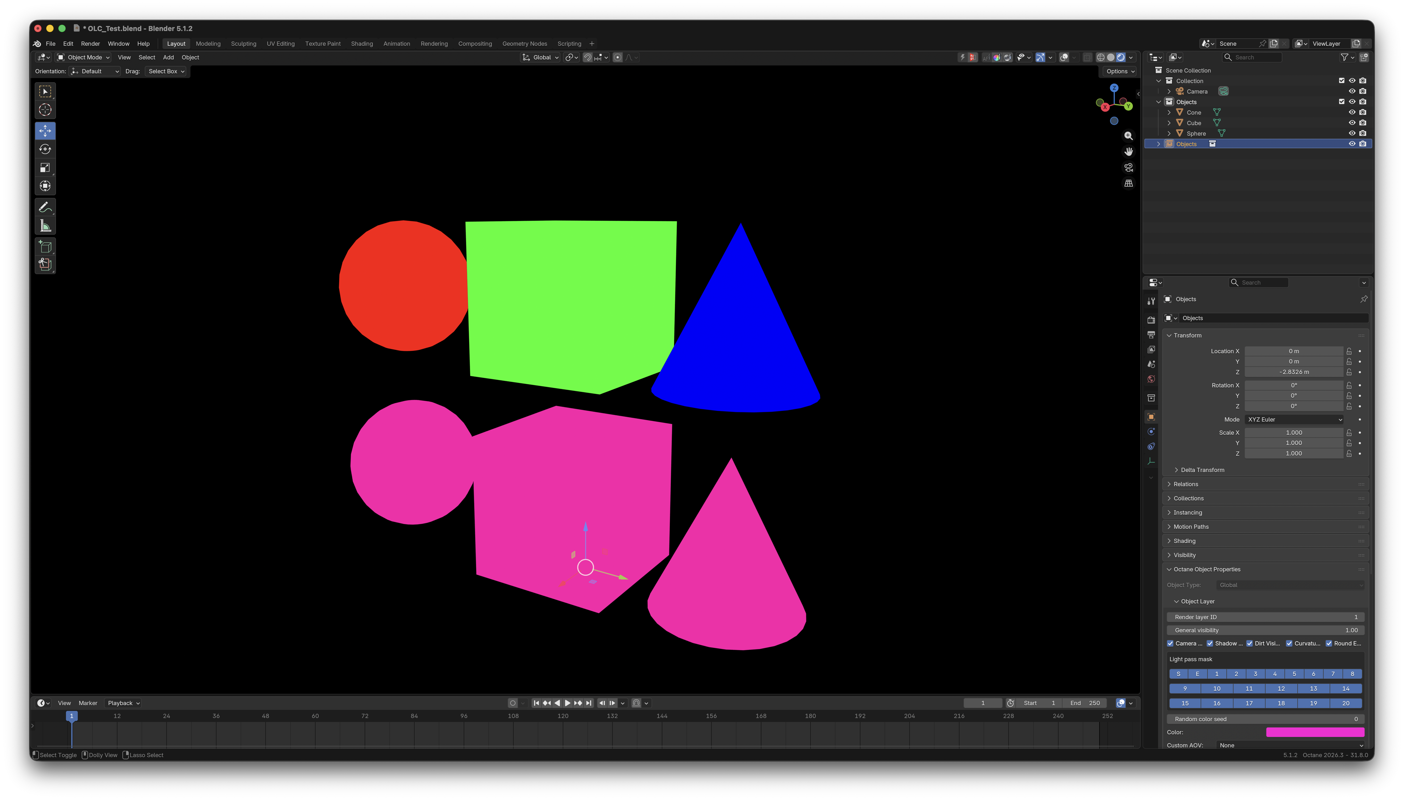Click the Playback button in the timeline
Image resolution: width=1404 pixels, height=800 pixels.
pos(123,703)
